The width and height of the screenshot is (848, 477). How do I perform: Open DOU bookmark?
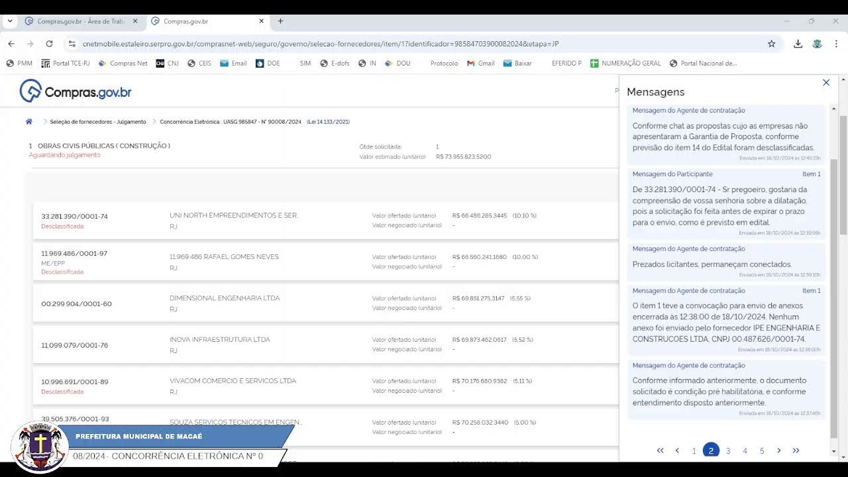397,64
